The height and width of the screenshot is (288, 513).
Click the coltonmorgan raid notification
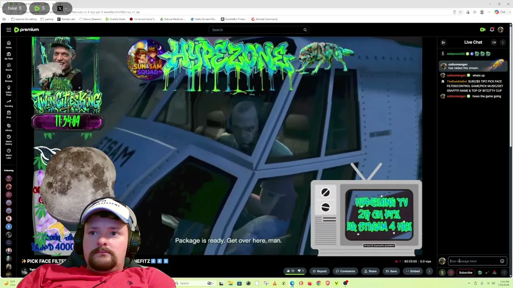click(473, 66)
